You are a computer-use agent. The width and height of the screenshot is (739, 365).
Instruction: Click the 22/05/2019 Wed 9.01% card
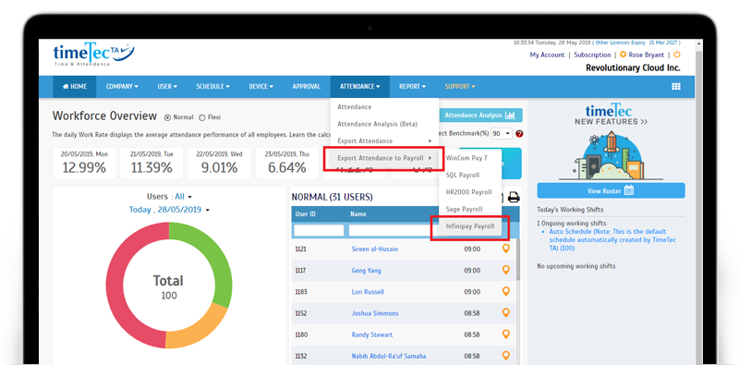point(219,164)
